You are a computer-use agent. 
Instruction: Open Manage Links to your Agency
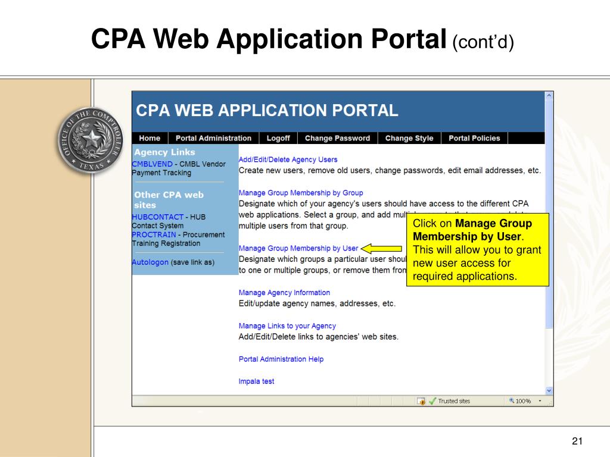click(x=287, y=326)
